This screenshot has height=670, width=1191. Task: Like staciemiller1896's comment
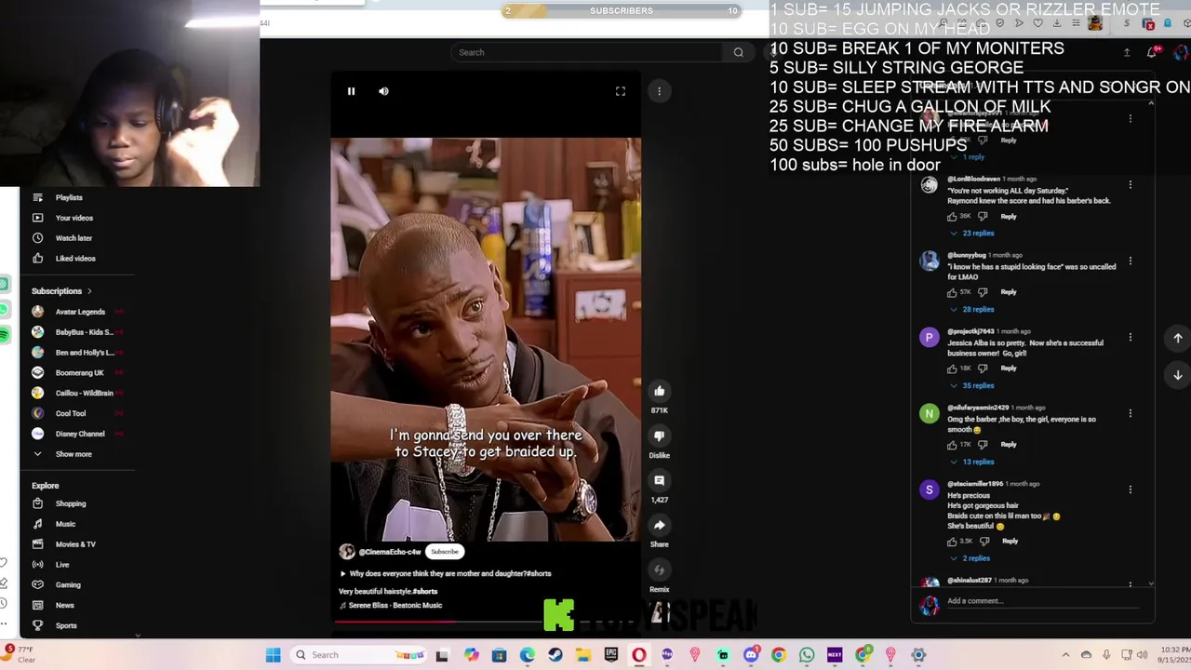click(952, 542)
